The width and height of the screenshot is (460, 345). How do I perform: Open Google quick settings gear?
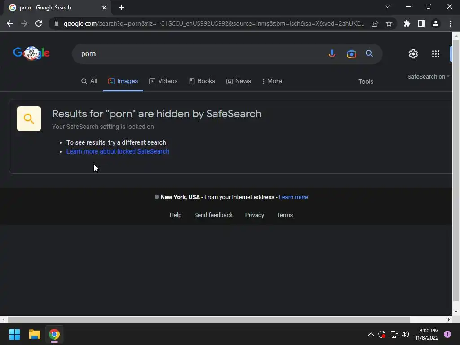point(413,54)
